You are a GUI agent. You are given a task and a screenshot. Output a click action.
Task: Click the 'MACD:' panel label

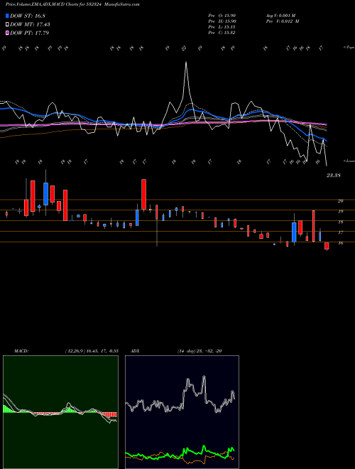(21, 351)
